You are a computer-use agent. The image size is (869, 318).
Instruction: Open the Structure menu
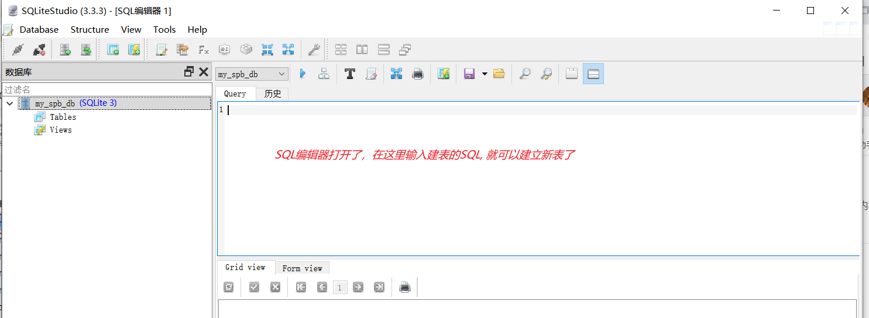tap(90, 29)
